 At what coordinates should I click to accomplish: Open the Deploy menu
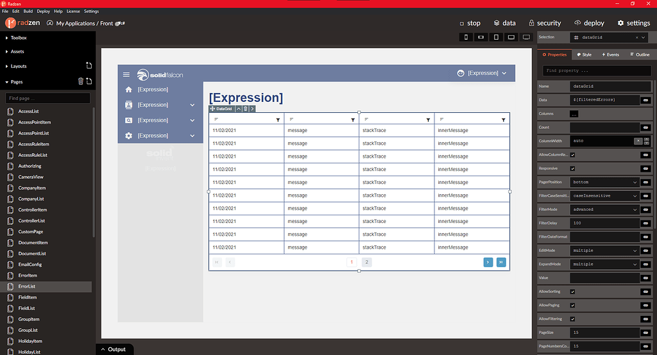point(43,12)
